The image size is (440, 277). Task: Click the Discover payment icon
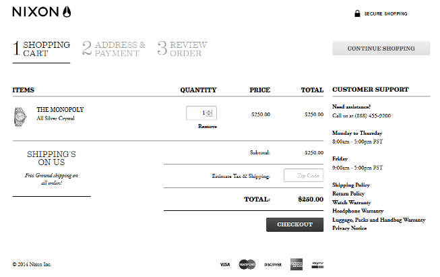273,264
